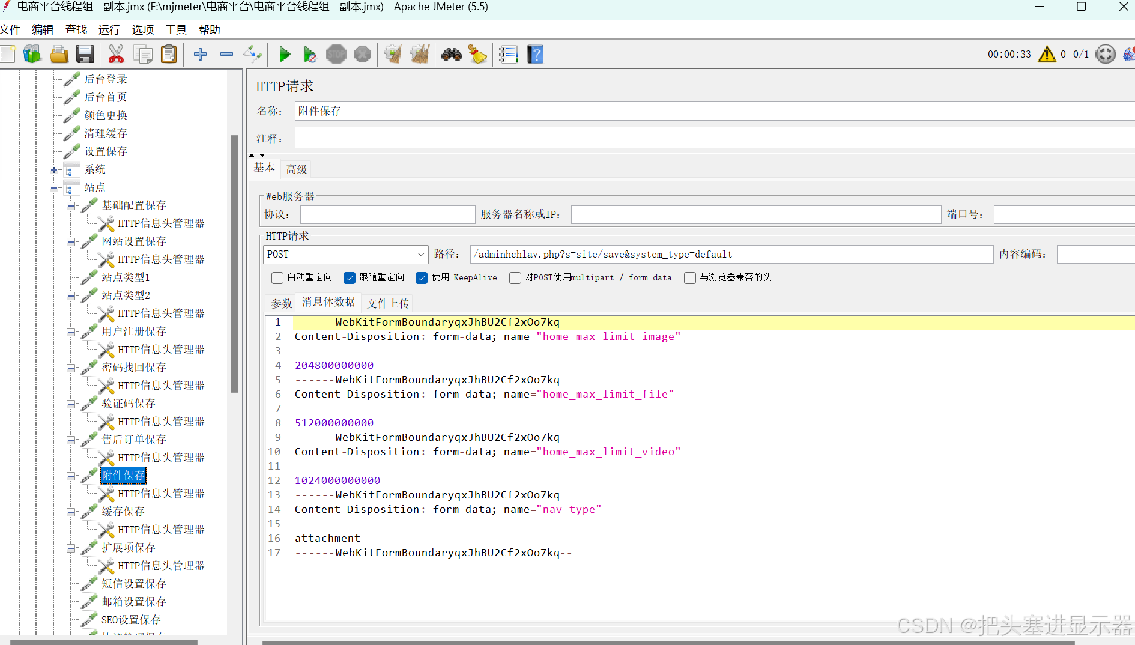Click the blue Help question mark icon
Image resolution: width=1135 pixels, height=645 pixels.
click(535, 55)
